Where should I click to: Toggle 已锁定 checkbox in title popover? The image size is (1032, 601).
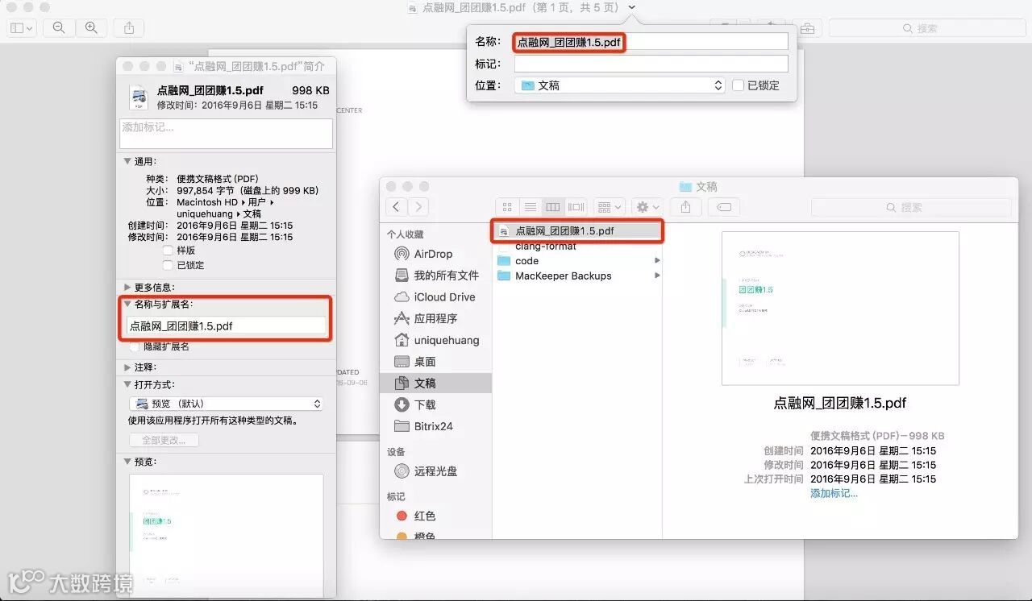[738, 85]
